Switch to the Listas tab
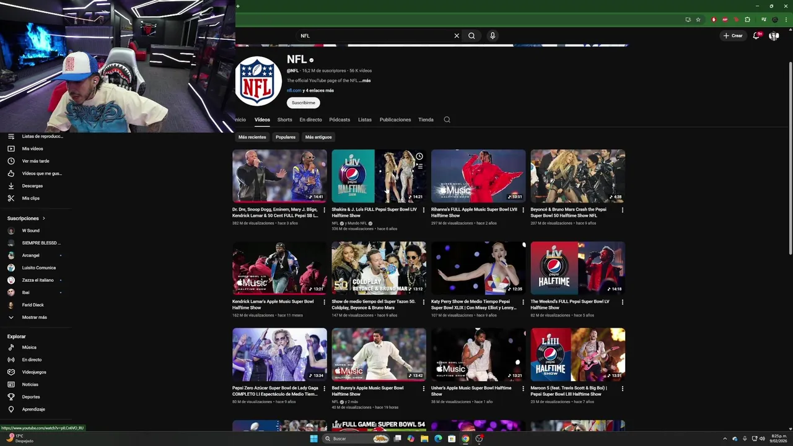The width and height of the screenshot is (793, 446). click(365, 120)
